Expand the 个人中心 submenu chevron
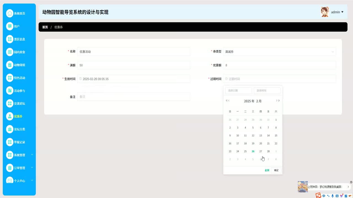353x198 pixels. [32, 180]
